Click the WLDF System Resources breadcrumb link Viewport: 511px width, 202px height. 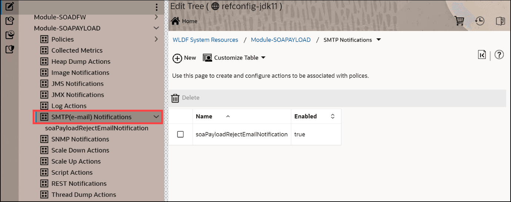click(x=206, y=40)
